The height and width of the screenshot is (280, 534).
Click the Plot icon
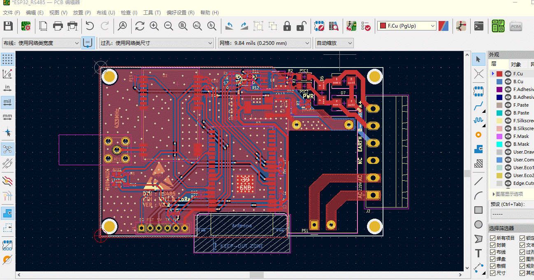pyautogui.click(x=72, y=26)
